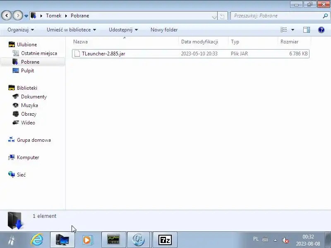The image size is (331, 248).
Task: Click the Sieć network icon
Action: [12, 174]
